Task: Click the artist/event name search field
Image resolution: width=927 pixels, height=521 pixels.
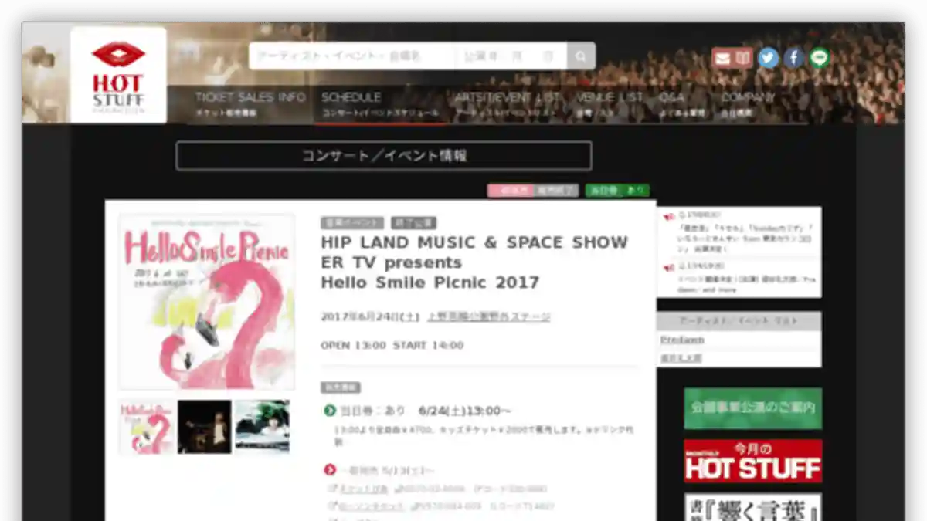Action: [351, 56]
